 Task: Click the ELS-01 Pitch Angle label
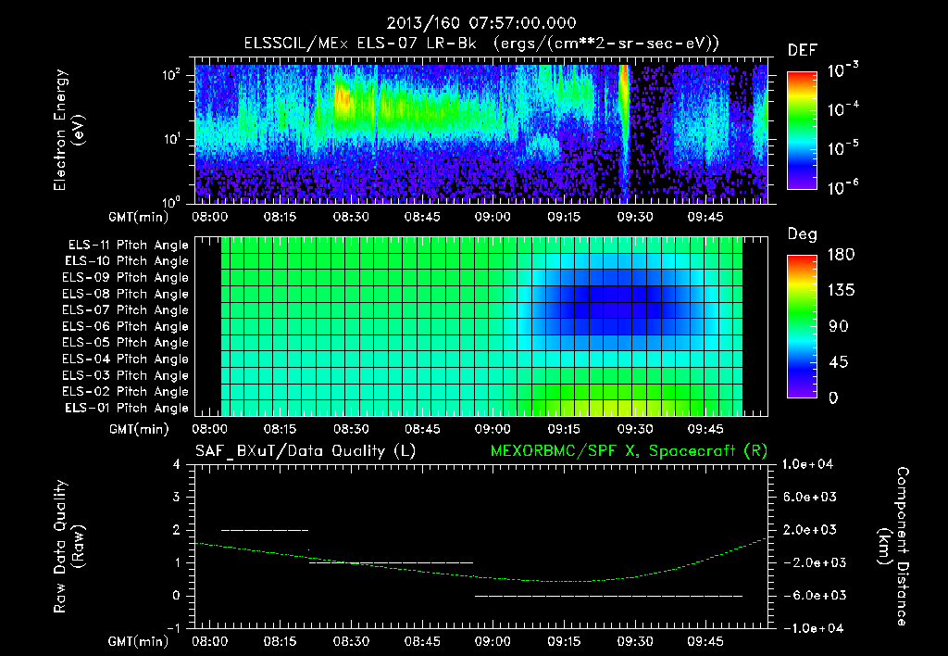pos(127,408)
